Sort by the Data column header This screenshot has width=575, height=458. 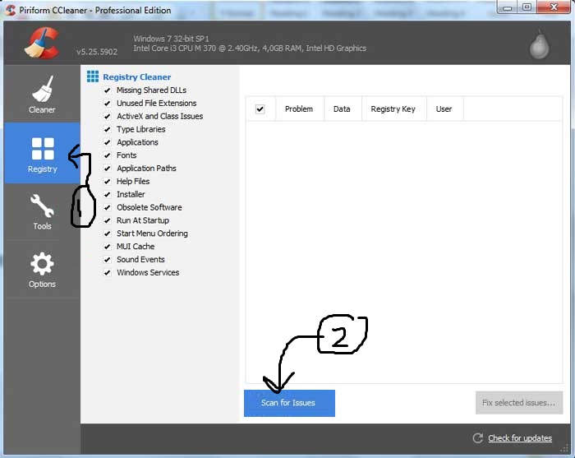tap(342, 109)
